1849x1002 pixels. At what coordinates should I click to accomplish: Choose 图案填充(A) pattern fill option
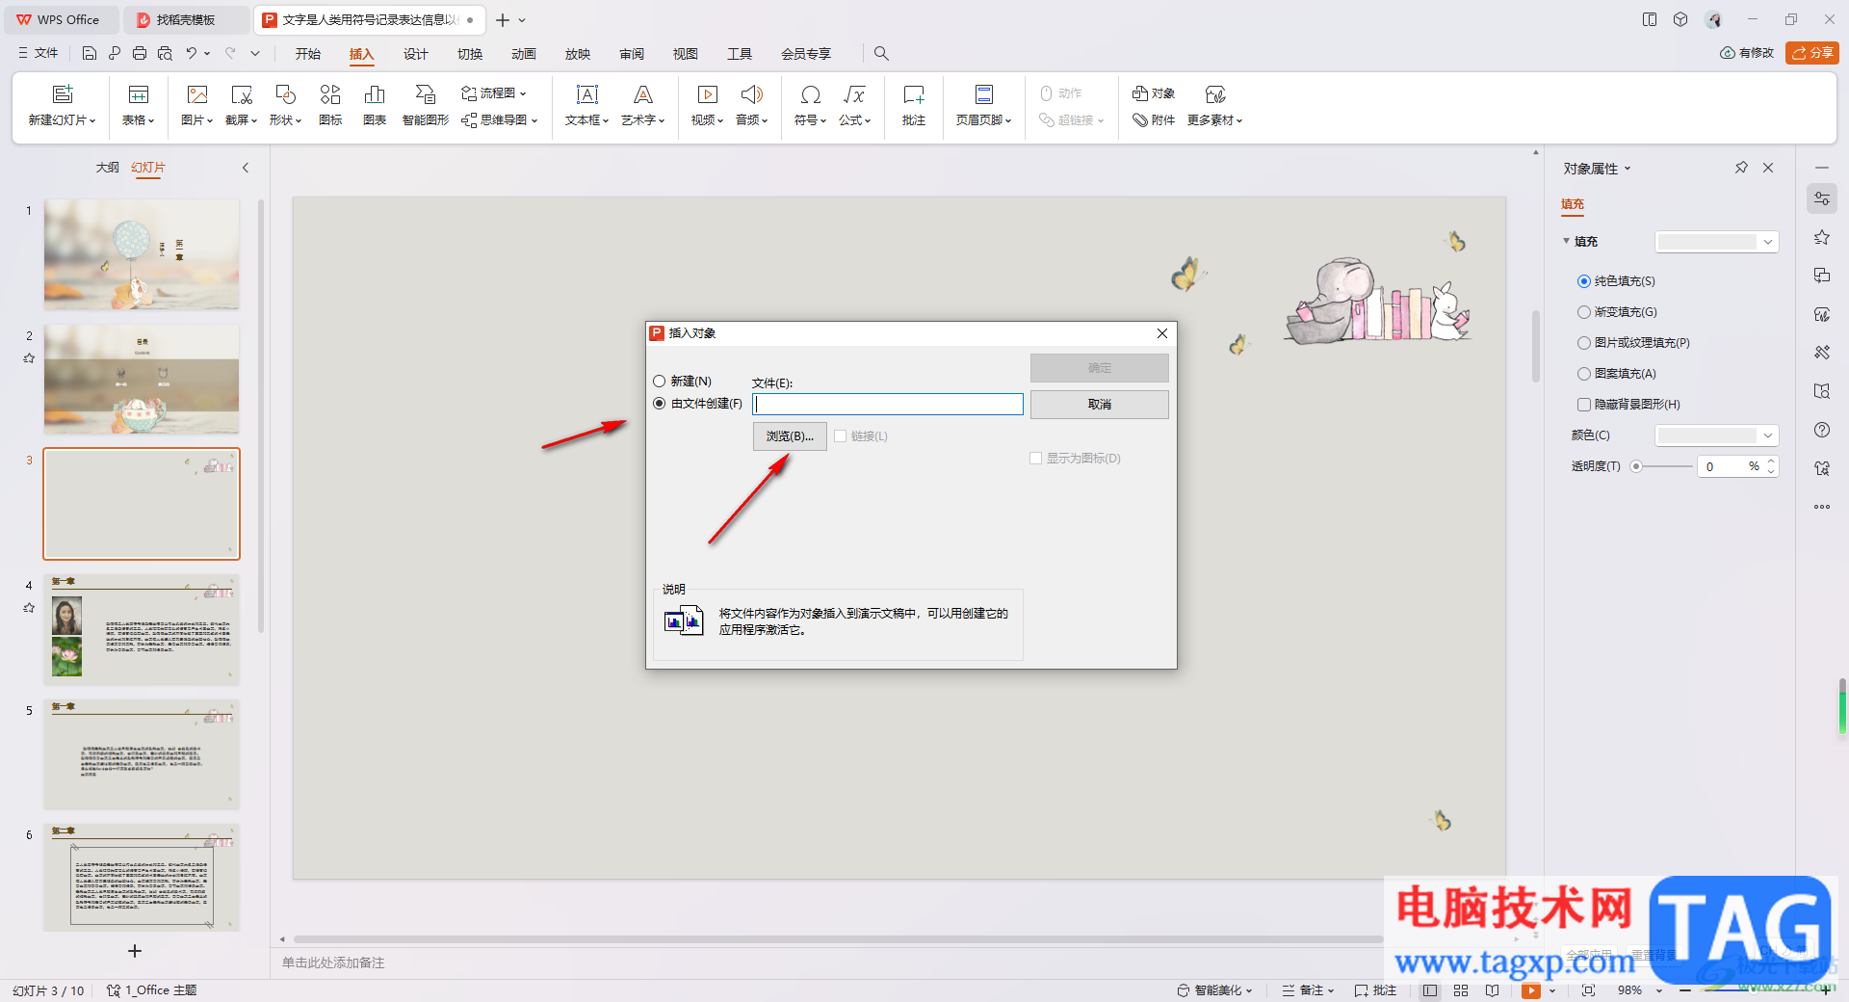pyautogui.click(x=1584, y=374)
